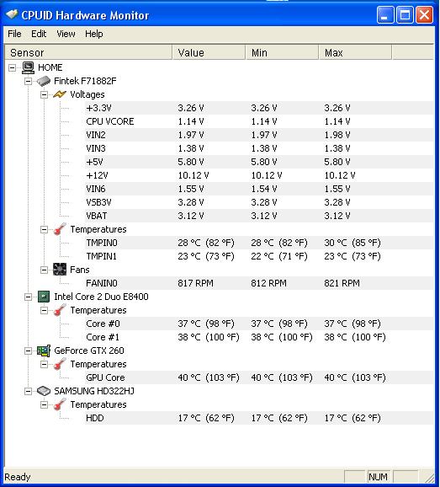Open the Help menu
This screenshot has width=440, height=487.
tap(94, 34)
